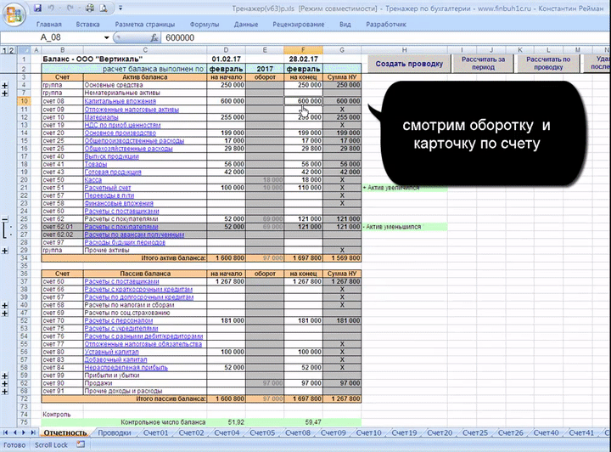This screenshot has height=452, width=611.
Task: Expand the group at row 4 Основные средства
Action: click(x=6, y=86)
